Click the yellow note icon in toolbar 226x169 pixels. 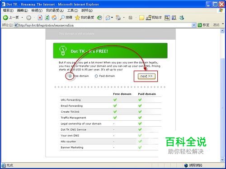coord(141,18)
